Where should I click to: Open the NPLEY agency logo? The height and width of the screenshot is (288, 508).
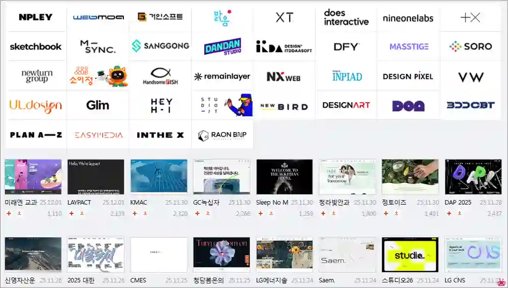point(36,17)
